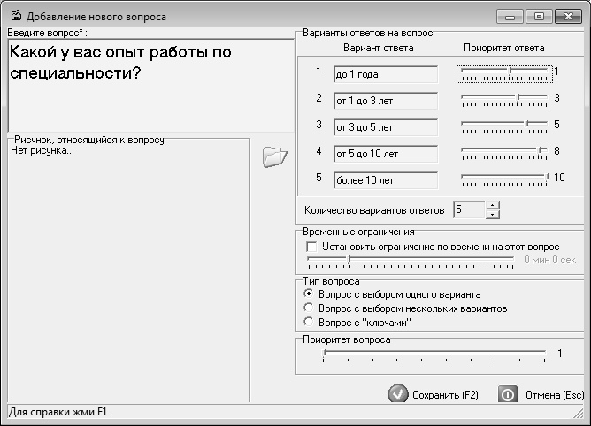Image resolution: width=591 pixels, height=426 pixels.
Task: Increase number of answer variants with up arrow
Action: click(493, 205)
